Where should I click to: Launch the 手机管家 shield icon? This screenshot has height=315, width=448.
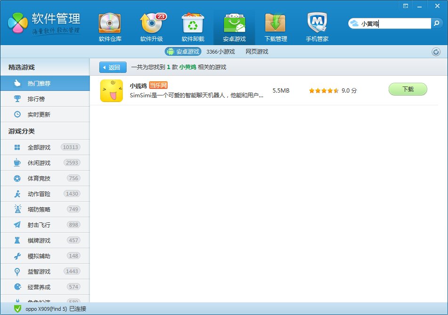(317, 27)
